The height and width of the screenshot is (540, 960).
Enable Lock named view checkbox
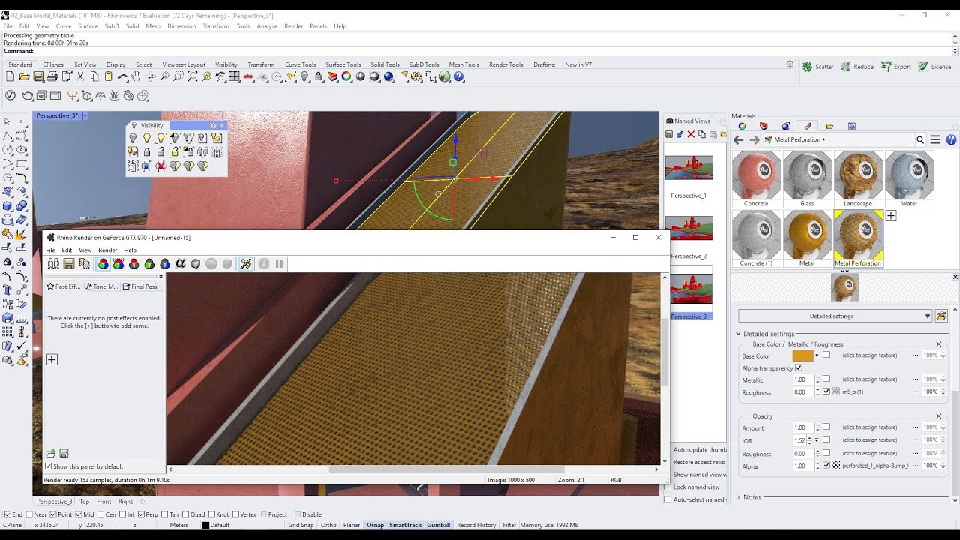pos(668,487)
